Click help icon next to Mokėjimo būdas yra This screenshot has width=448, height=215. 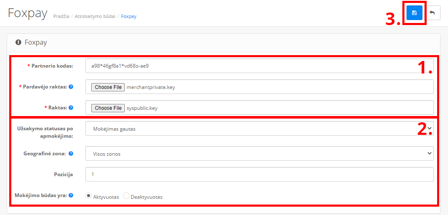coord(71,195)
